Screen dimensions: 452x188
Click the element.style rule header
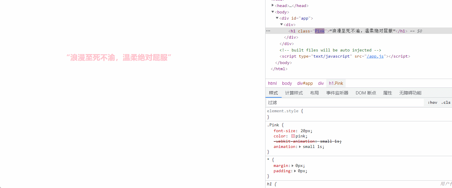click(283, 111)
